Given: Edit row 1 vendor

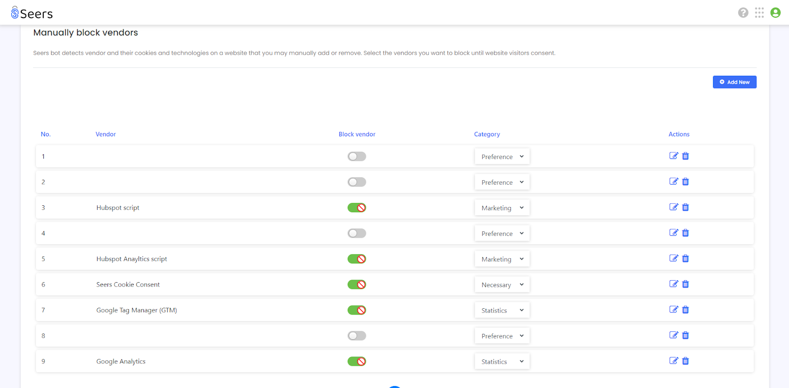Looking at the screenshot, I should pos(674,156).
